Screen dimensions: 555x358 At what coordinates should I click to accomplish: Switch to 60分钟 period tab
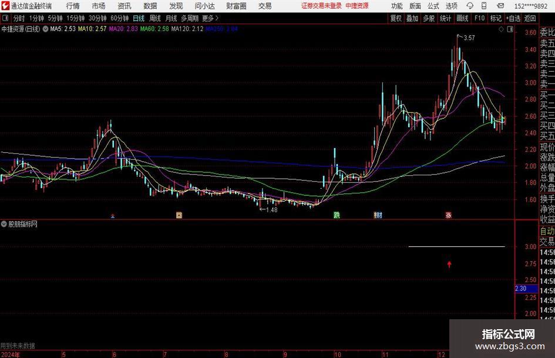[120, 18]
